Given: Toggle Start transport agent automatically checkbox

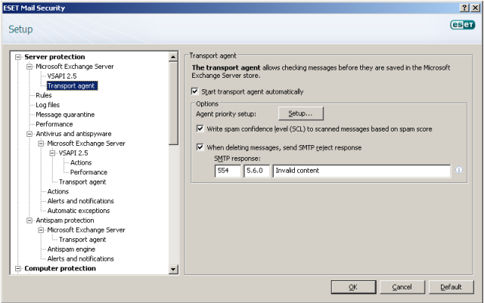Looking at the screenshot, I should pyautogui.click(x=194, y=91).
